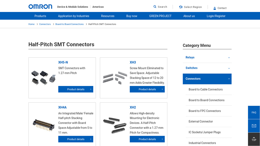This screenshot has width=260, height=146.
Task: Click the Contact link text
Action: tap(222, 8)
